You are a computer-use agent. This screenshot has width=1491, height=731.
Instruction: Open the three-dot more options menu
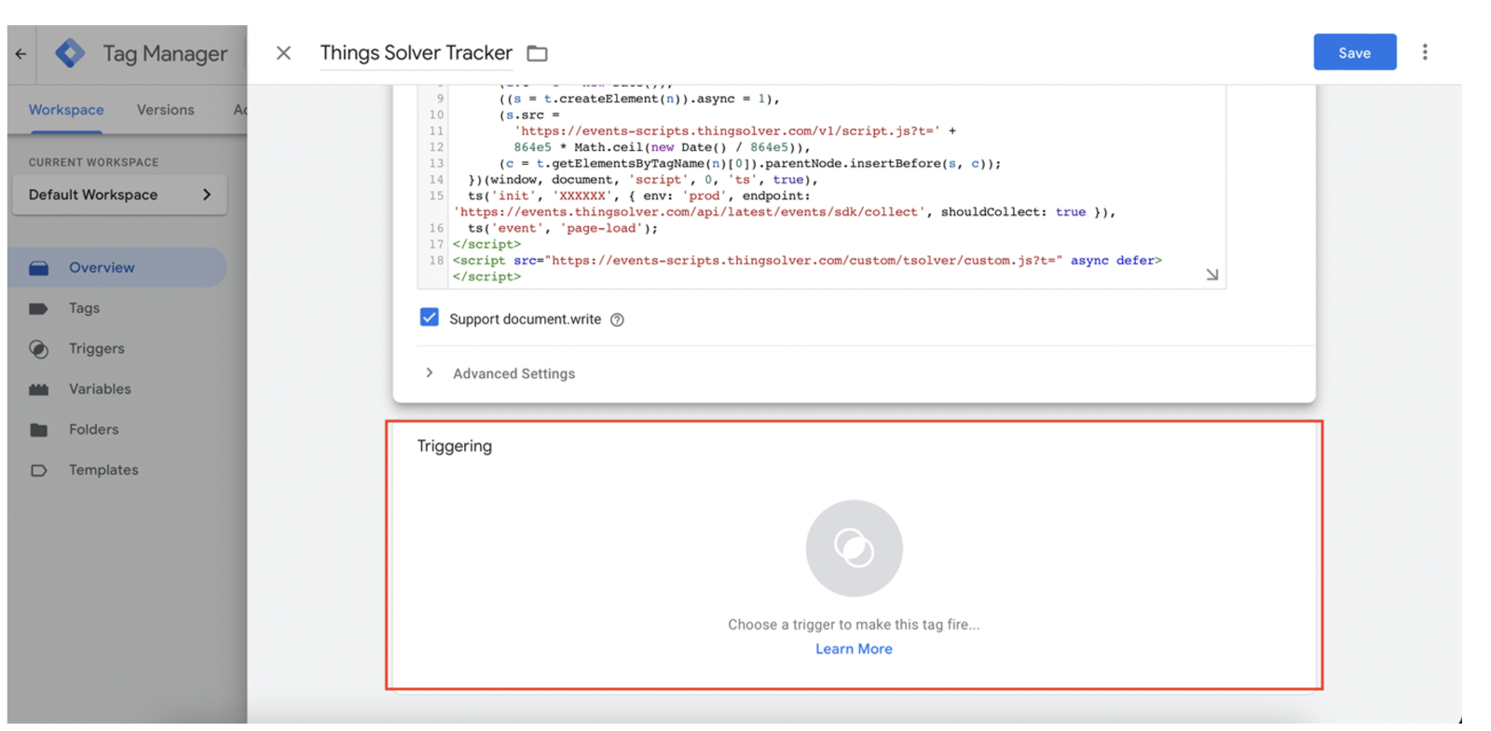point(1424,52)
